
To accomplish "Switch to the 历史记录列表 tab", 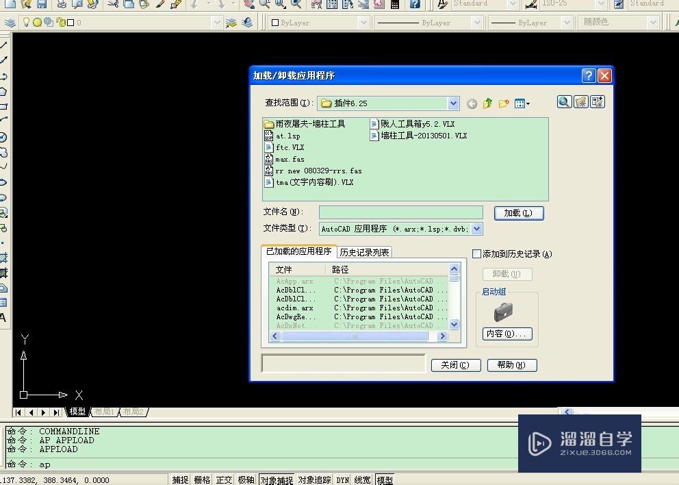I will point(364,251).
